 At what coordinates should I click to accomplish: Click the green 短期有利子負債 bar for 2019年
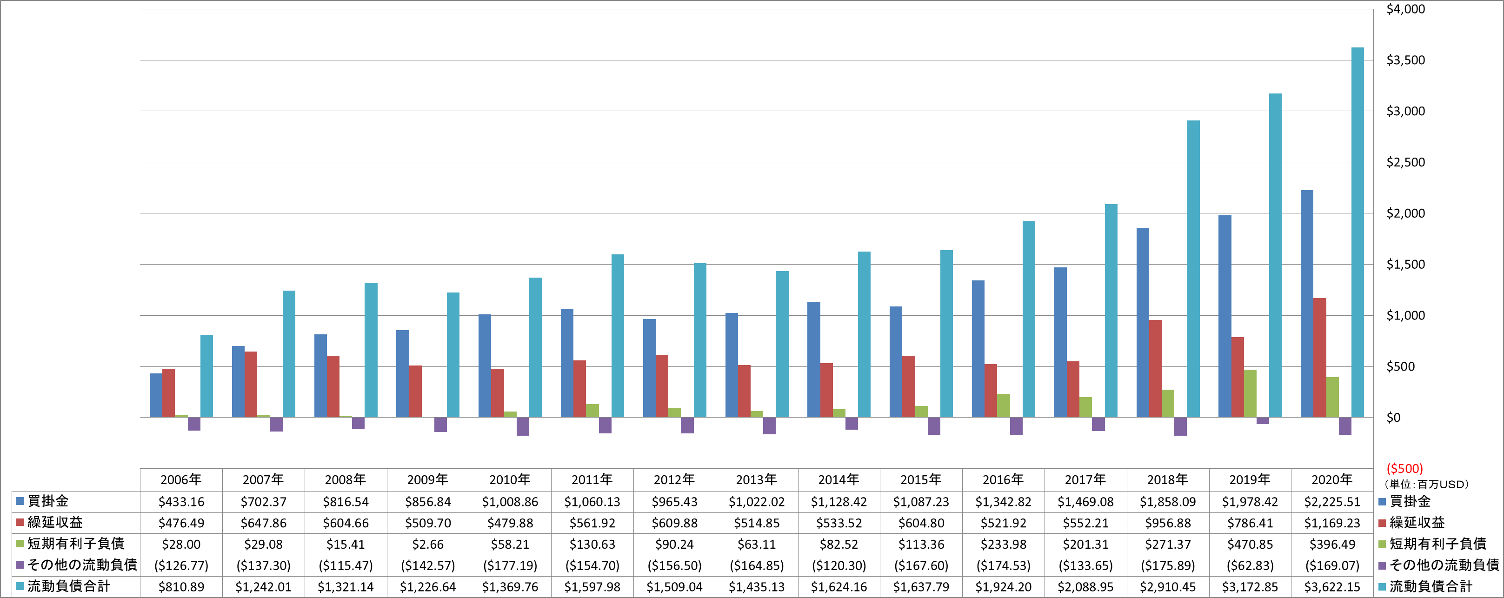(x=1250, y=393)
